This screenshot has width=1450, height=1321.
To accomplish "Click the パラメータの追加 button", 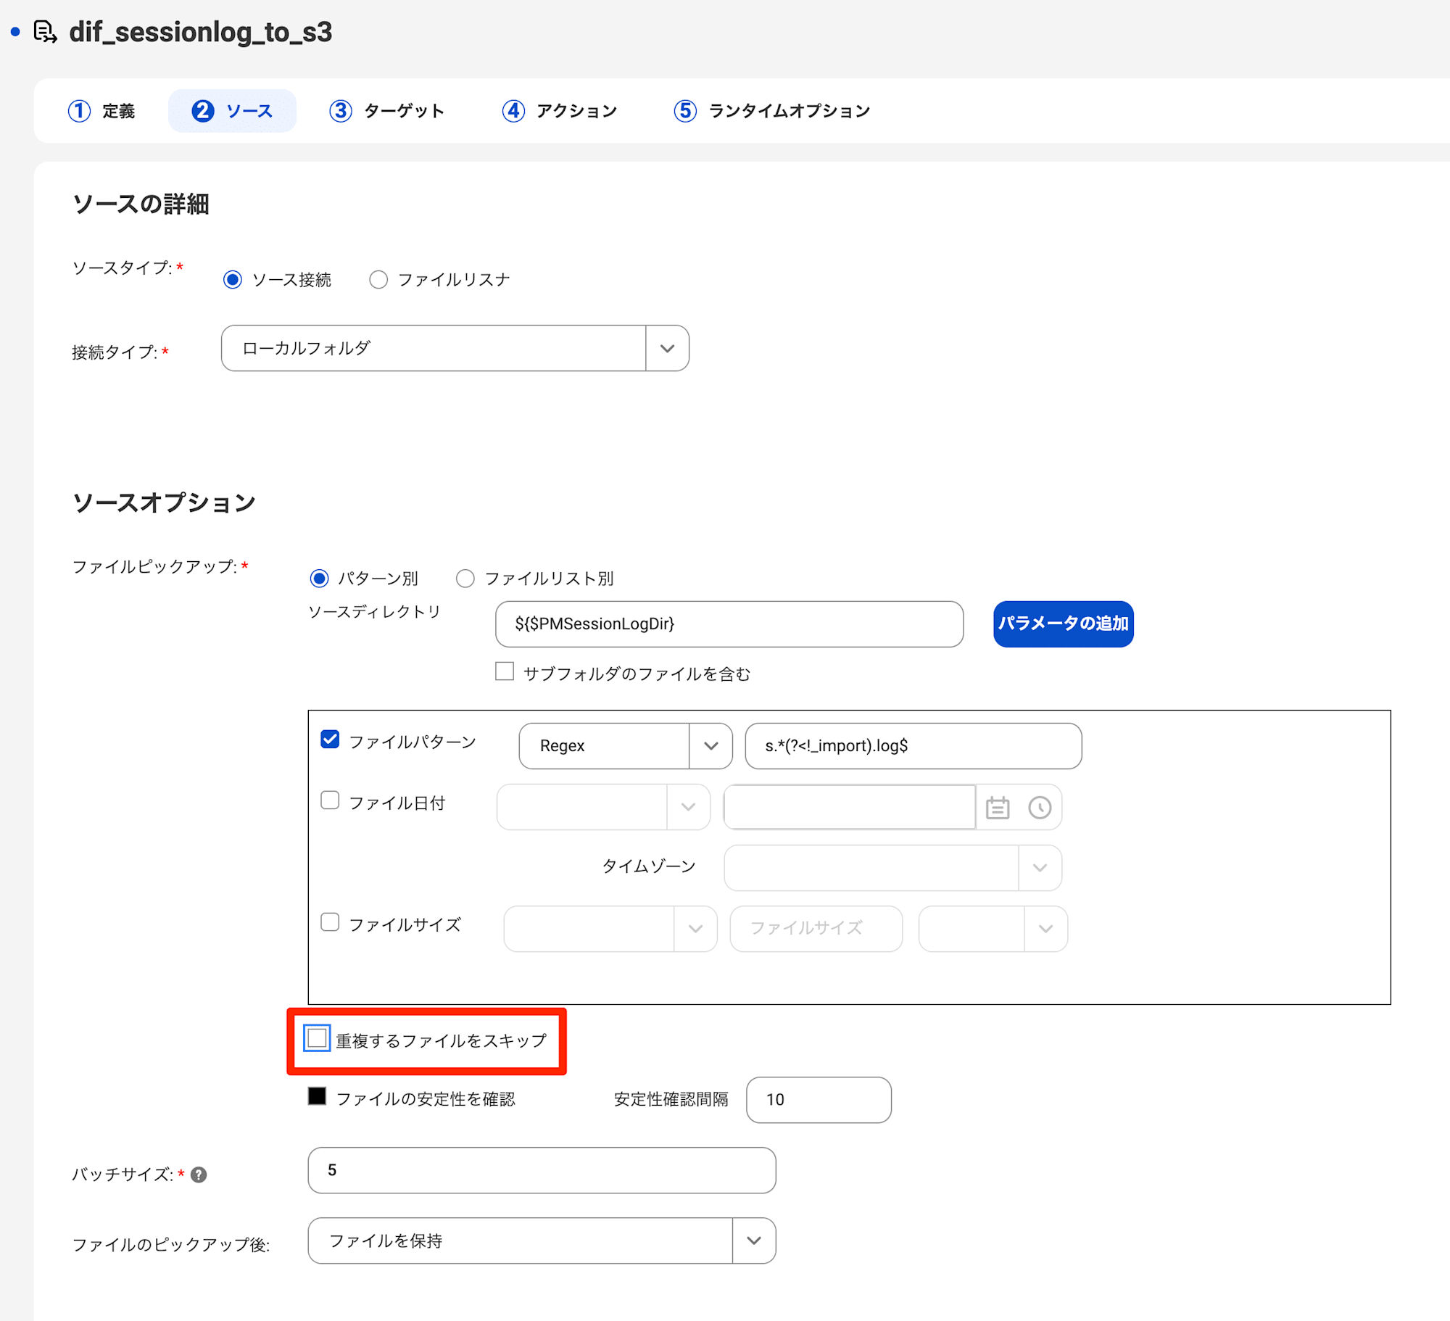I will 1063,624.
